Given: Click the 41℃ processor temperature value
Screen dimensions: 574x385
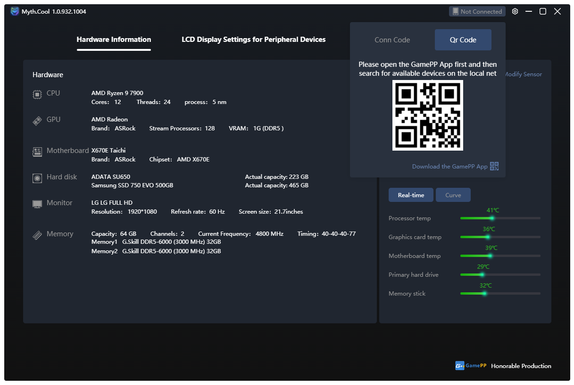Looking at the screenshot, I should pos(493,210).
